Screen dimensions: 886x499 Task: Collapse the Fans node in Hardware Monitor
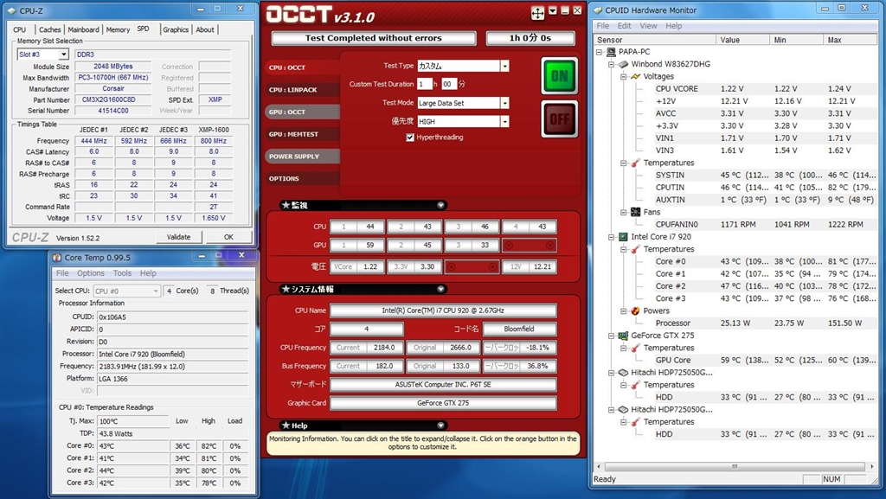tap(624, 212)
